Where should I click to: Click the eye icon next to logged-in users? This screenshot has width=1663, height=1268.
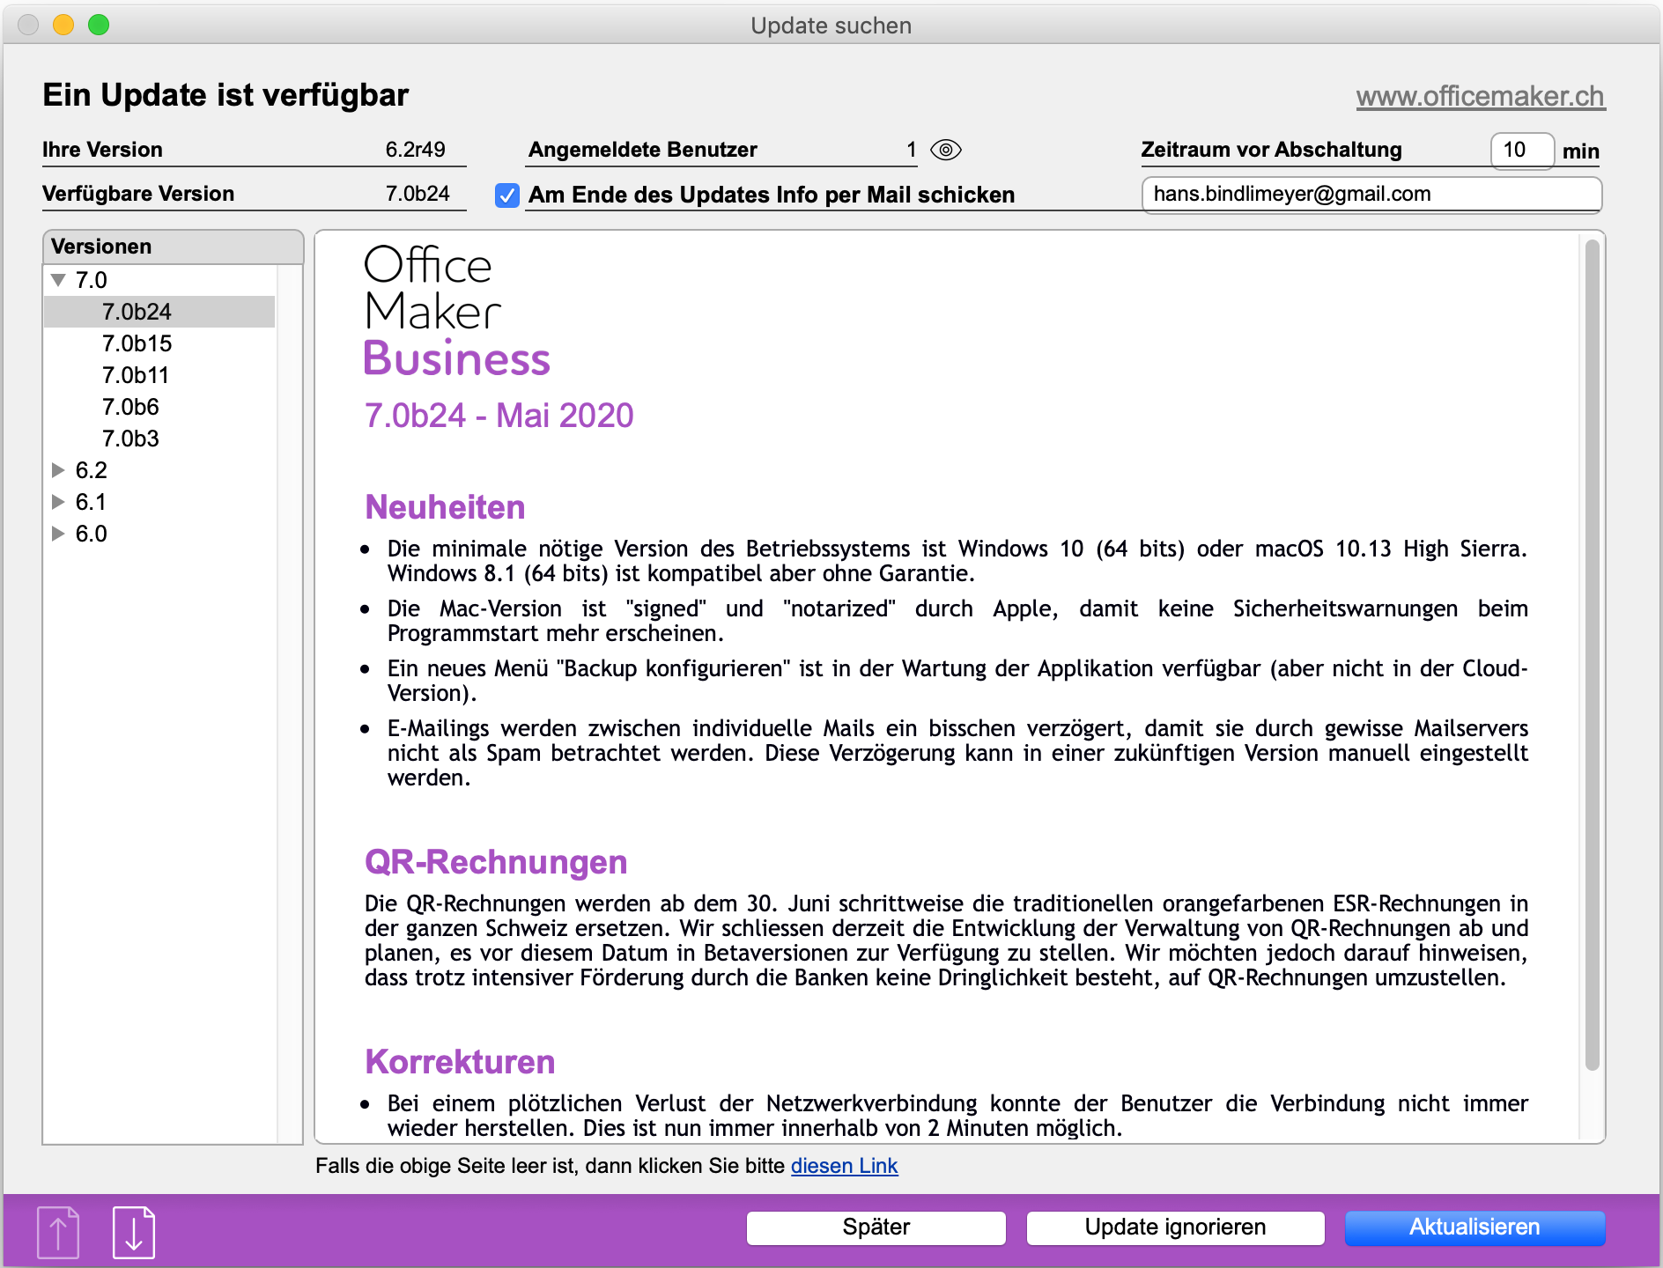pos(946,150)
